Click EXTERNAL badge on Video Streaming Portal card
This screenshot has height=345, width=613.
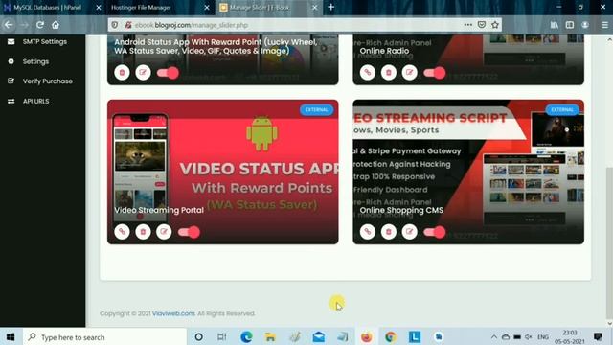coord(317,110)
